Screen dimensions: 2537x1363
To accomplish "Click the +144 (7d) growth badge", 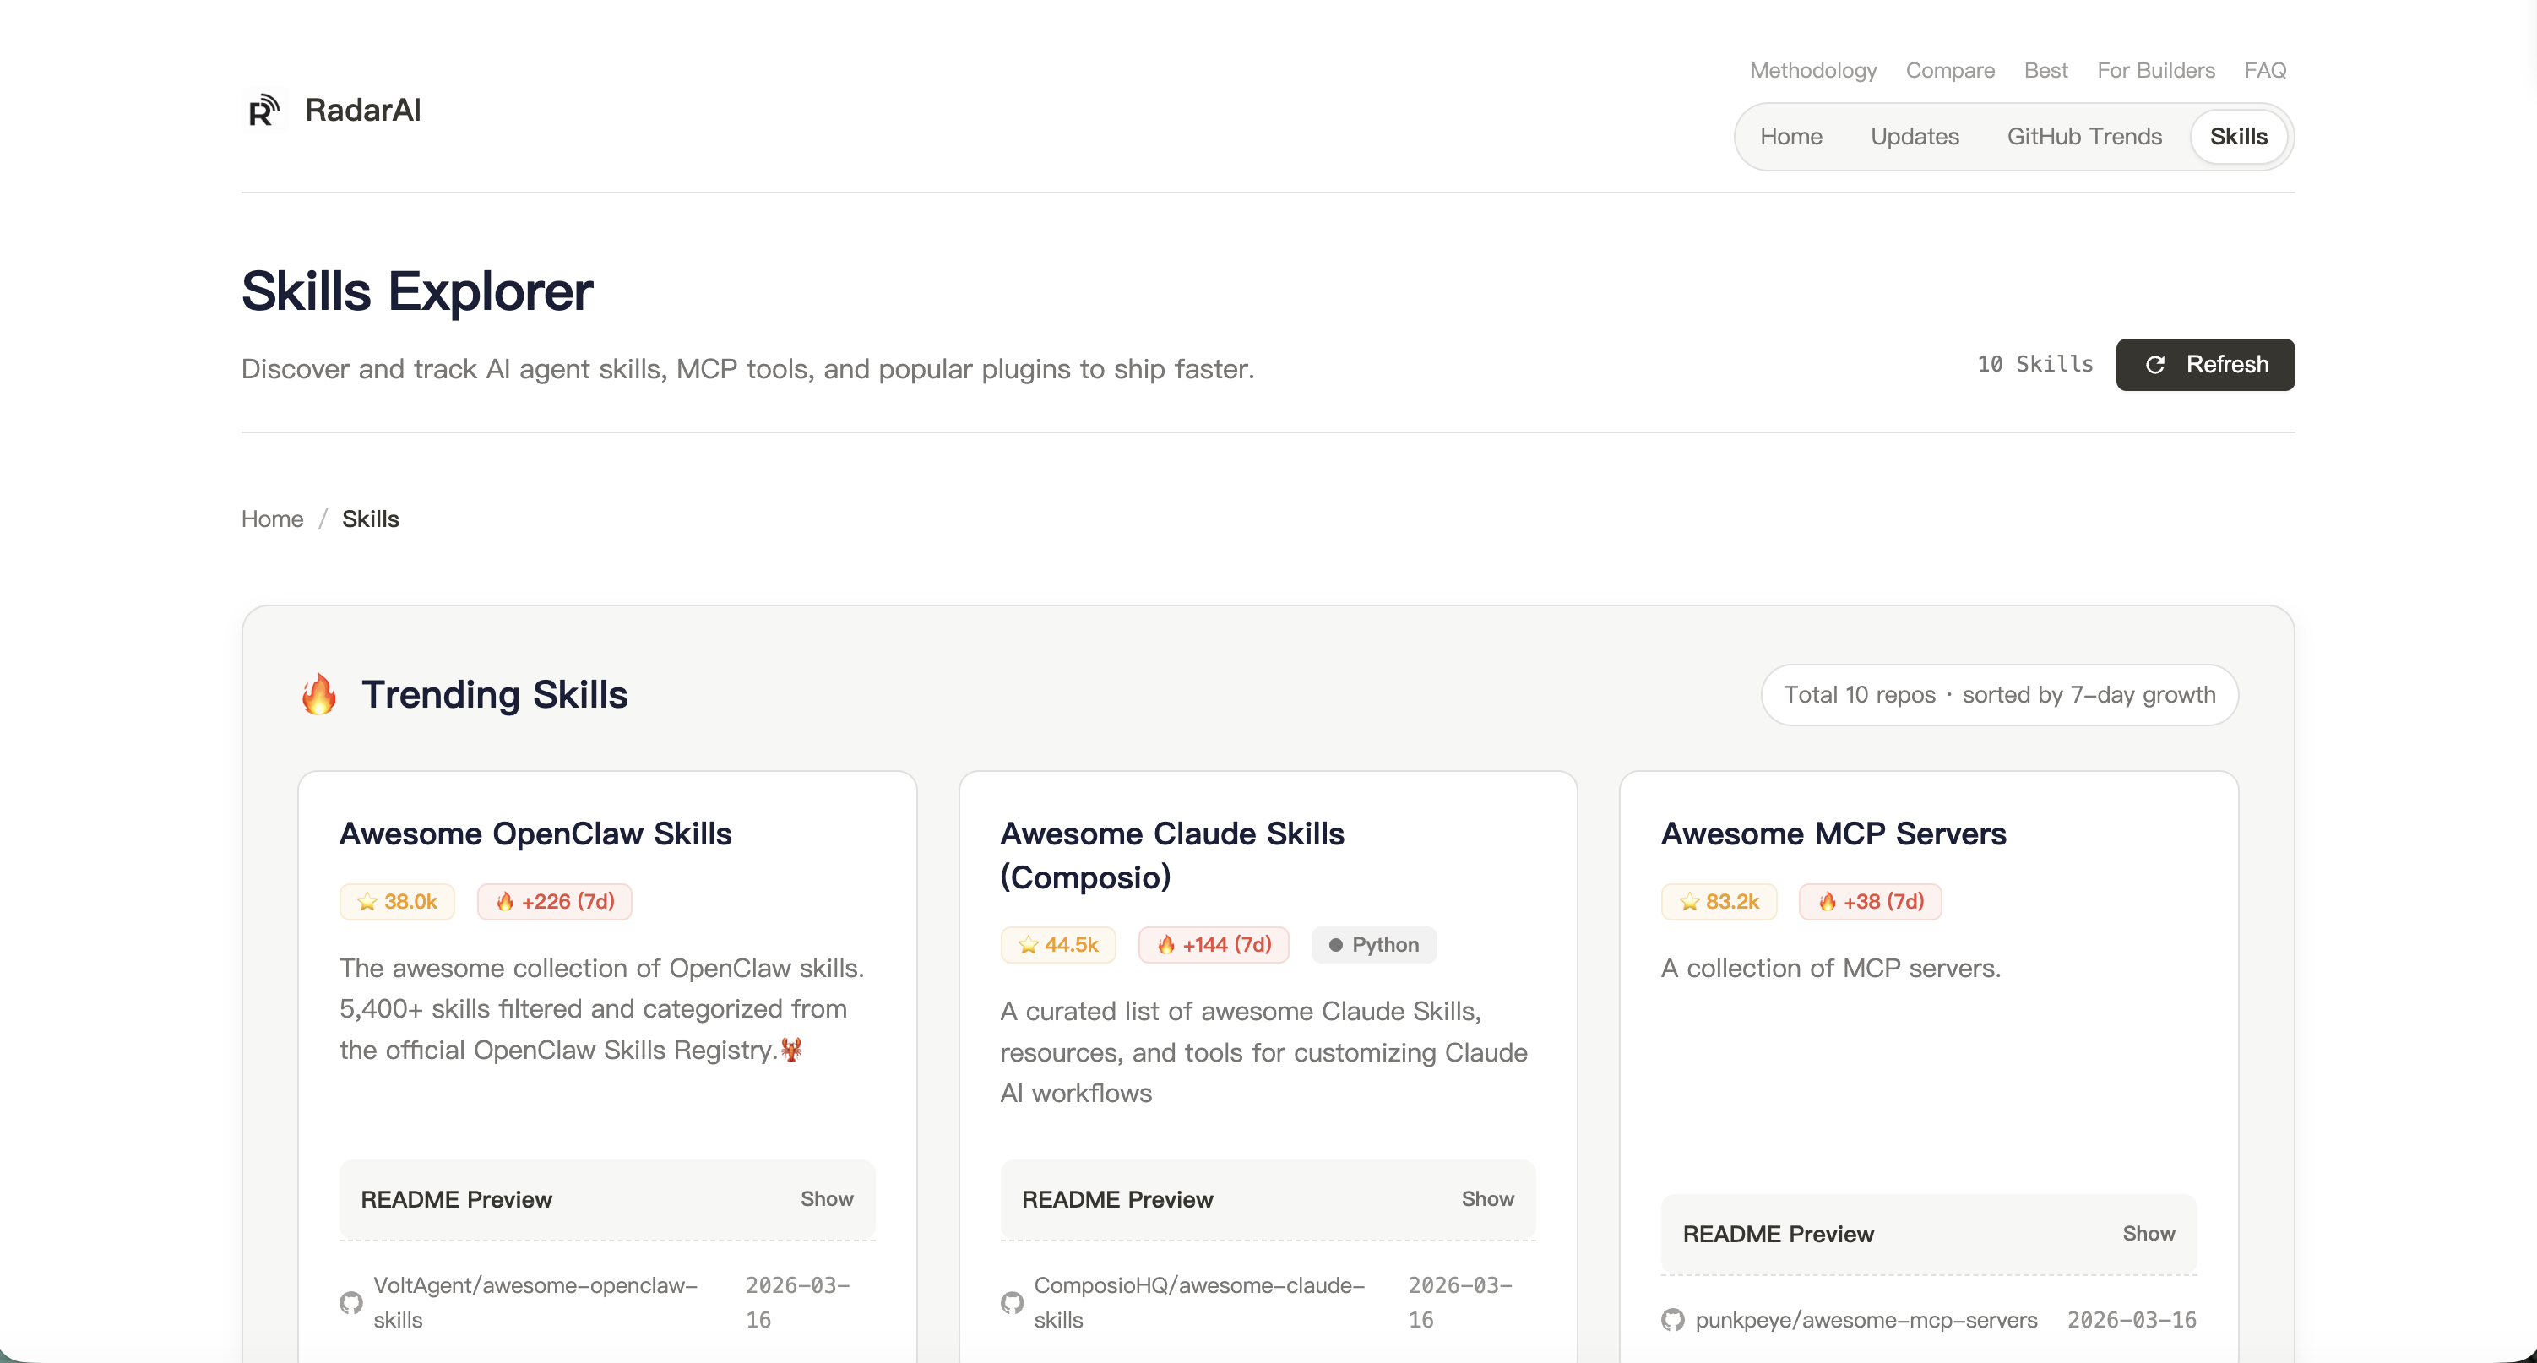I will point(1214,944).
